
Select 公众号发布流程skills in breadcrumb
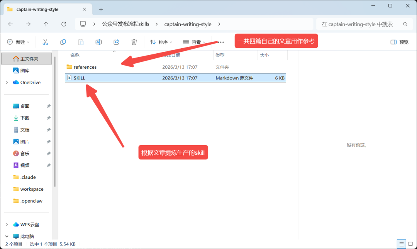coord(125,24)
